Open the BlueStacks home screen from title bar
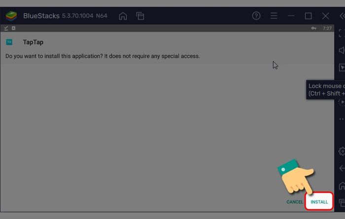The height and width of the screenshot is (219, 345). [x=123, y=16]
